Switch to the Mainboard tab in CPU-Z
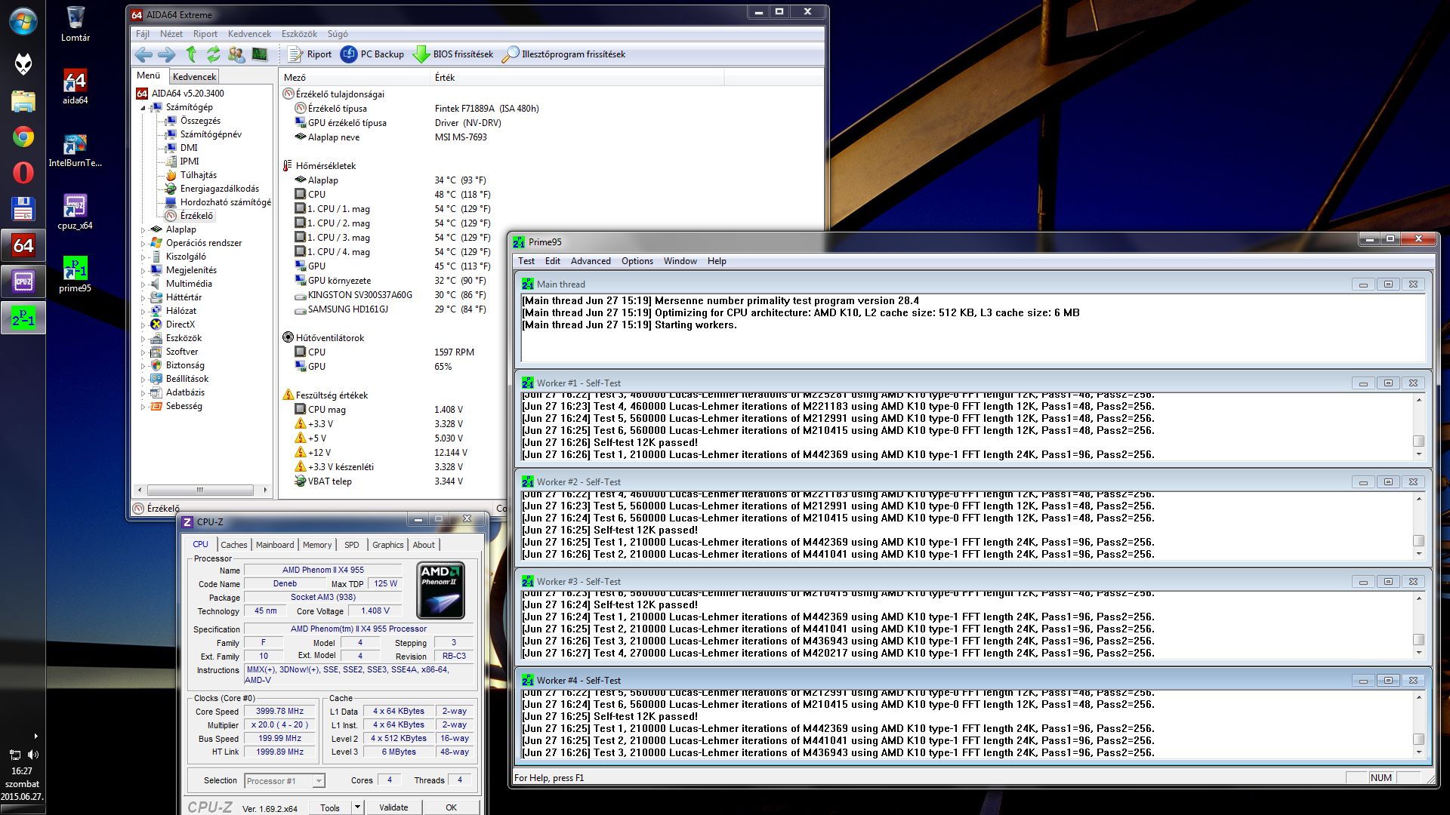 tap(275, 545)
